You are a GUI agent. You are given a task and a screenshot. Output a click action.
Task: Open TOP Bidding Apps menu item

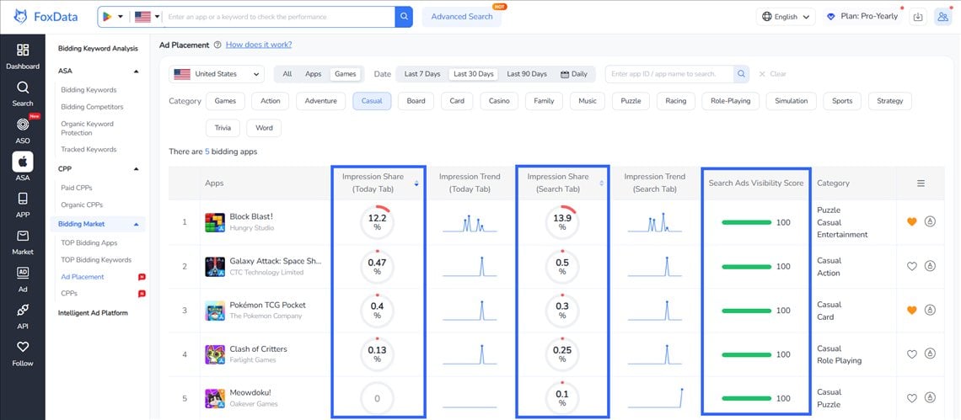click(x=89, y=243)
